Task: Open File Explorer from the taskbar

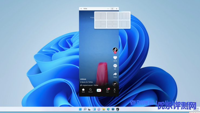Action: pyautogui.click(x=104, y=109)
